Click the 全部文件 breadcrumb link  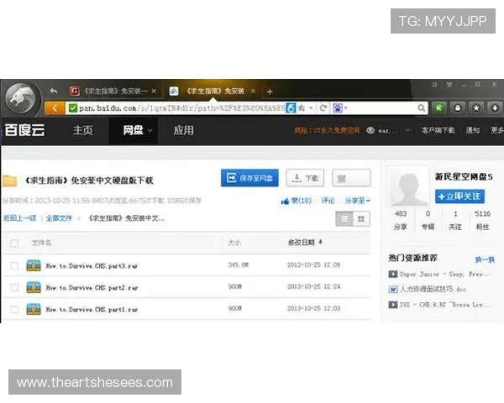tap(59, 218)
